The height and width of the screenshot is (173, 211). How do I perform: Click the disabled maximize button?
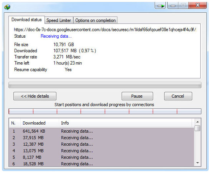tap(183, 5)
